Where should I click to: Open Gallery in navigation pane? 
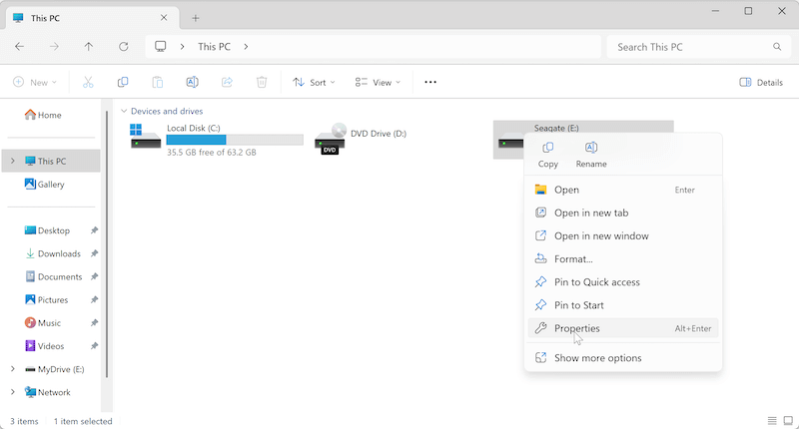pos(45,185)
